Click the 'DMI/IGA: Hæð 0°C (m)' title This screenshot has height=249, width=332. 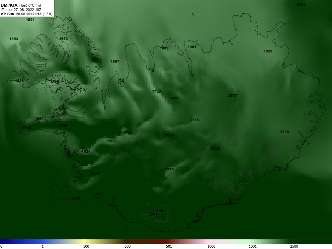[x=21, y=5]
